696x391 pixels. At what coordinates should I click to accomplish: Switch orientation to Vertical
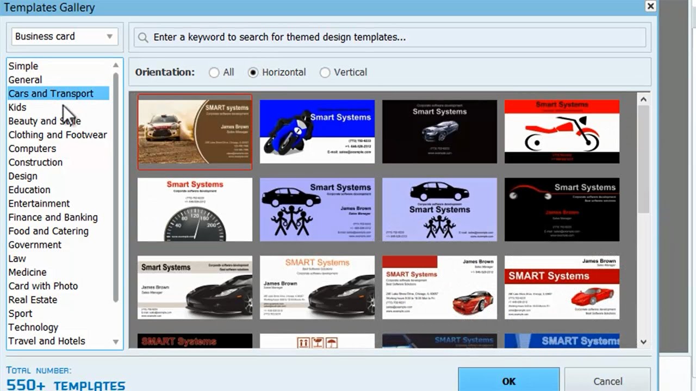click(325, 72)
